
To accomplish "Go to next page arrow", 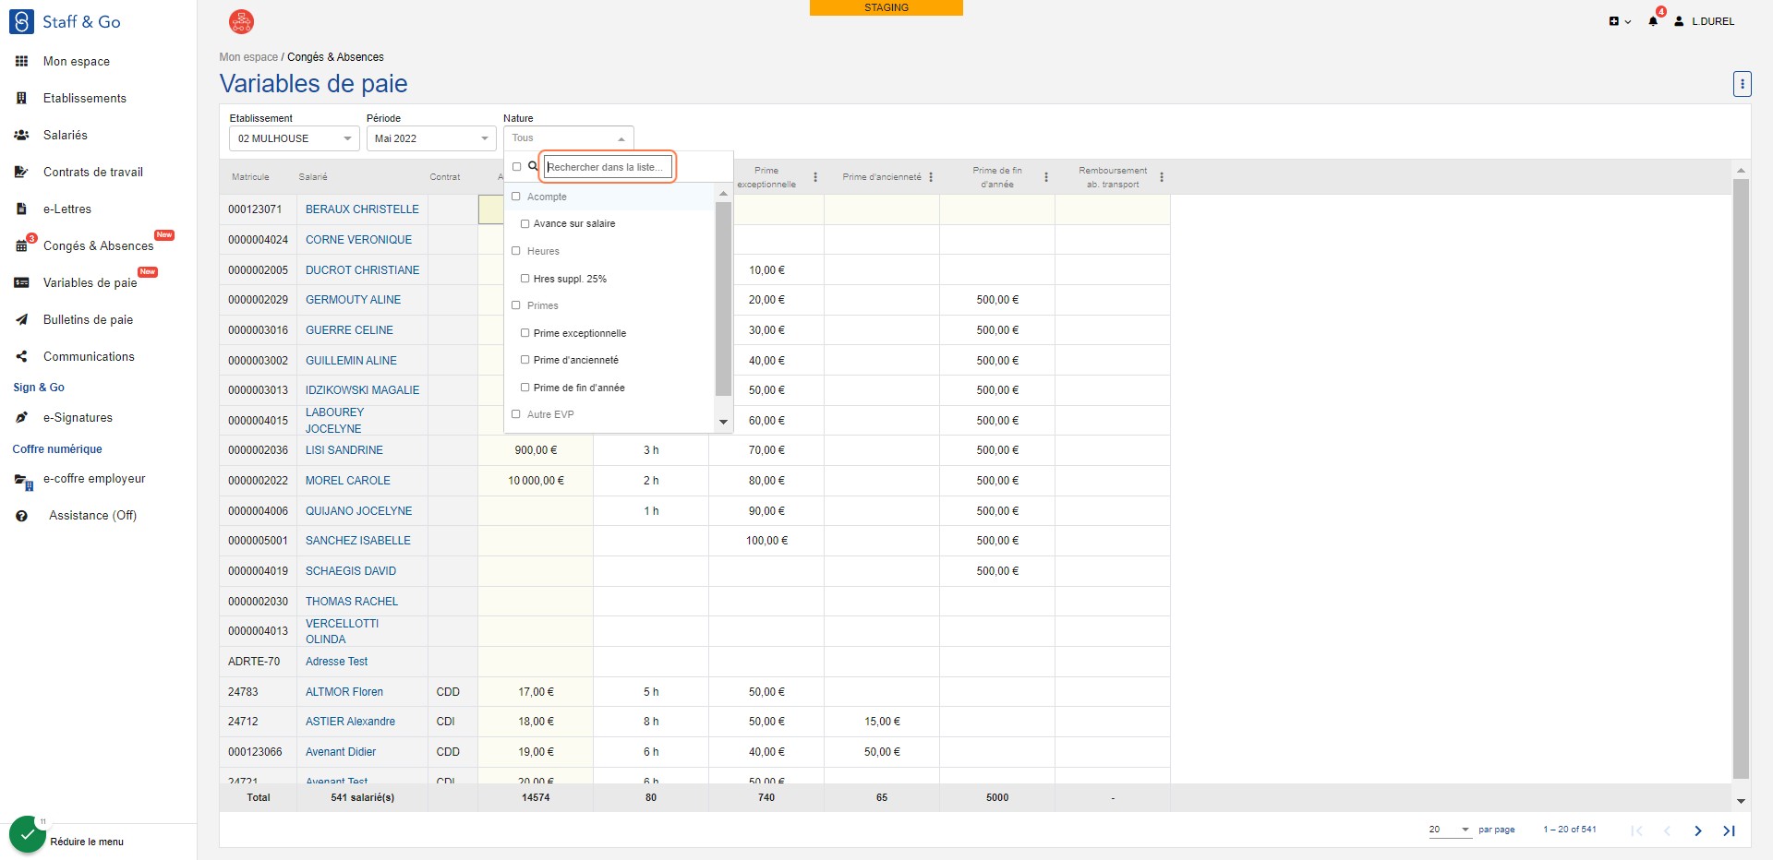I will (1697, 830).
